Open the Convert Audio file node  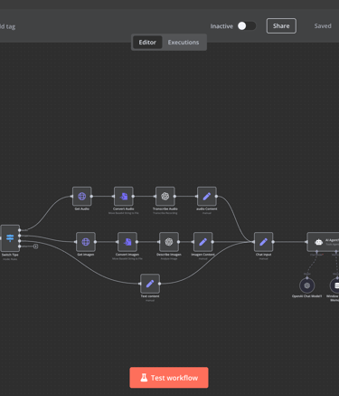(x=123, y=197)
